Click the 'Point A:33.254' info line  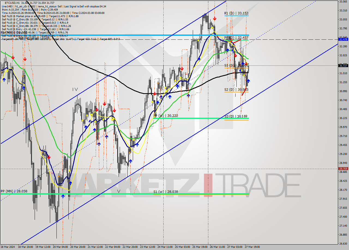[10, 10]
